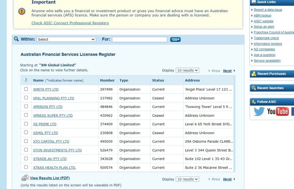
Task: Open XPRESS SUPER PTY LTD details
Action: pos(53,116)
